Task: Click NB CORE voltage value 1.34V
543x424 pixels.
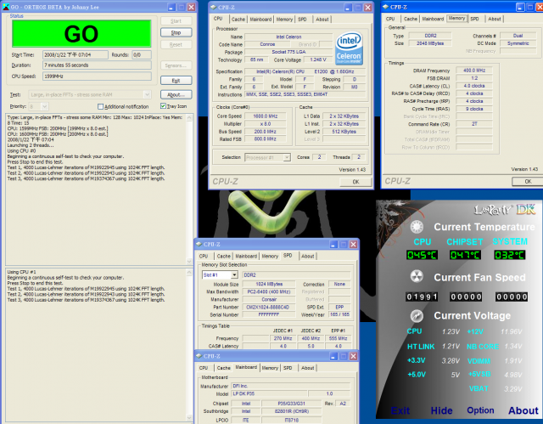Action: 513,347
